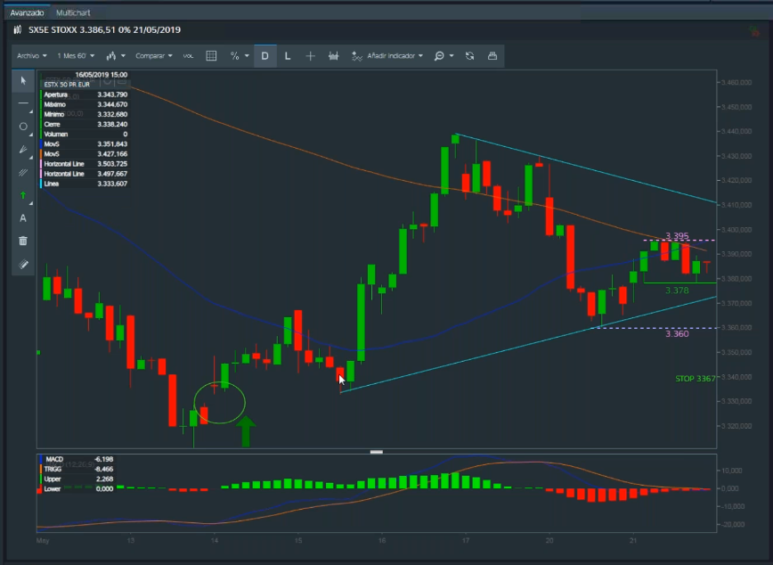This screenshot has height=565, width=773.
Task: Click the panel divider handle above MACD
Action: point(376,452)
